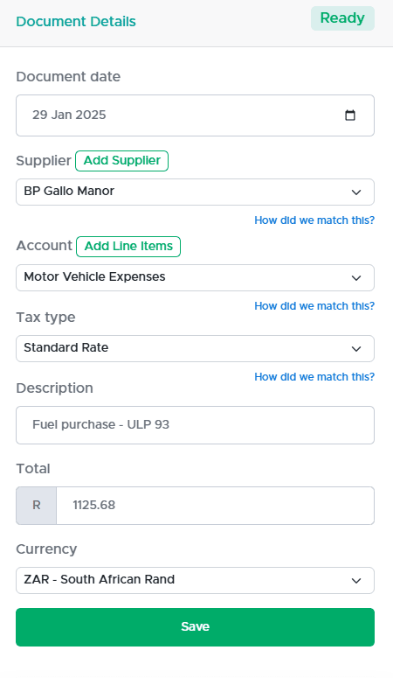Click the Document date field showing 29 Jan 2025
The image size is (393, 678).
[x=196, y=115]
